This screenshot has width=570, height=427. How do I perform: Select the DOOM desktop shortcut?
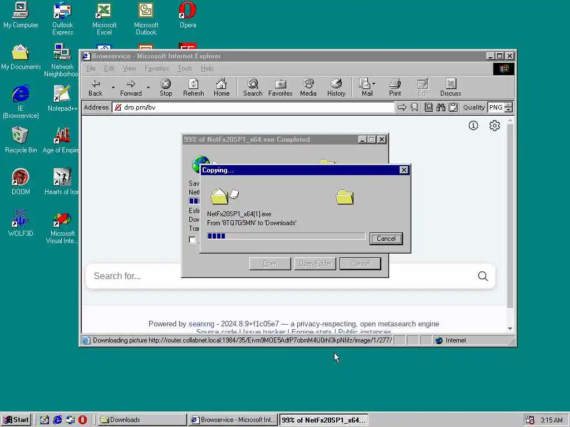click(21, 182)
